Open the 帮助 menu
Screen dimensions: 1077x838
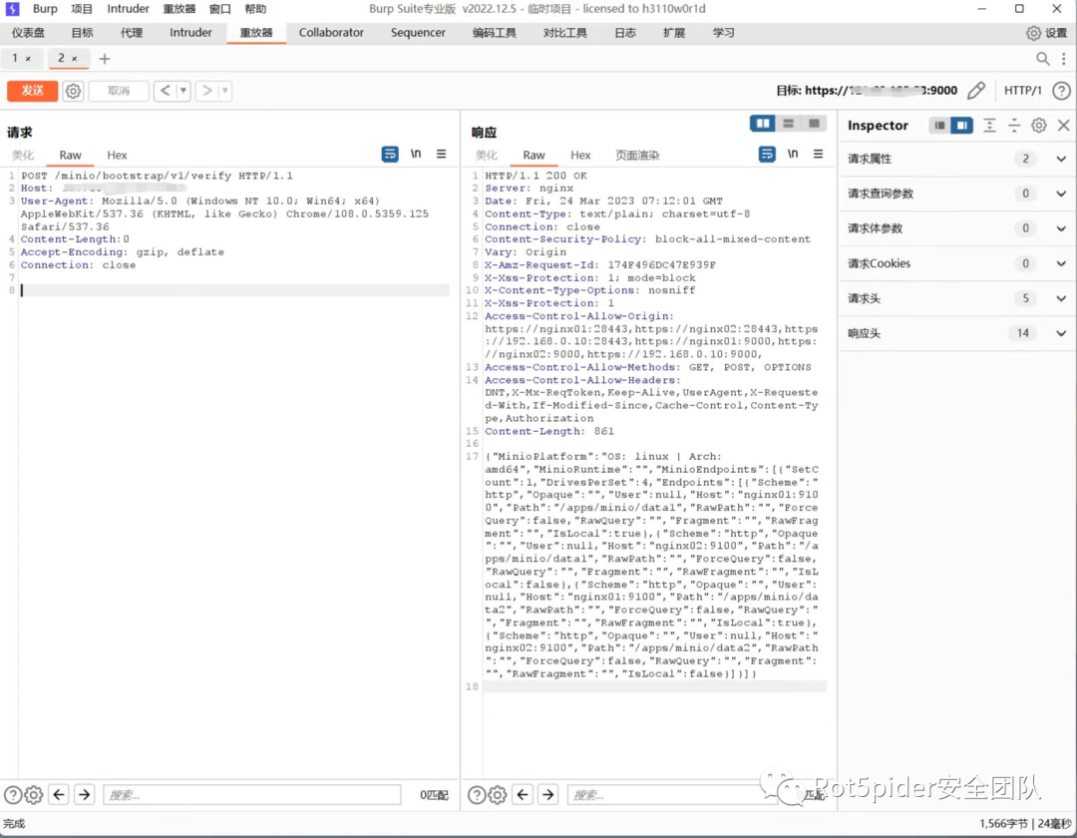255,9
